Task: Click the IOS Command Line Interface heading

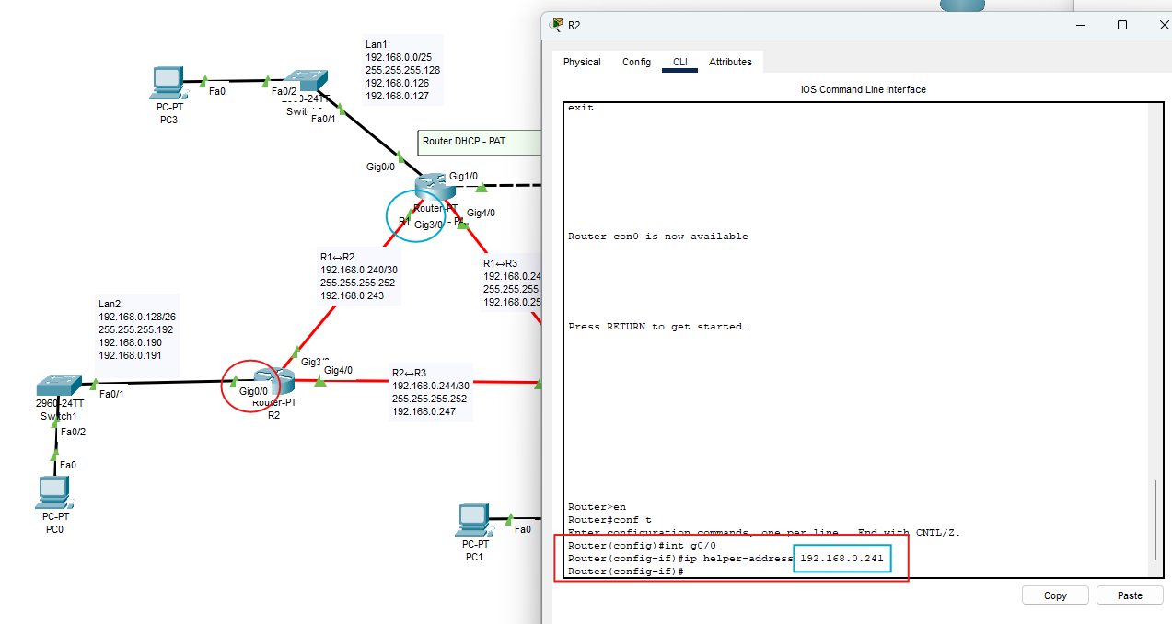Action: (x=864, y=89)
